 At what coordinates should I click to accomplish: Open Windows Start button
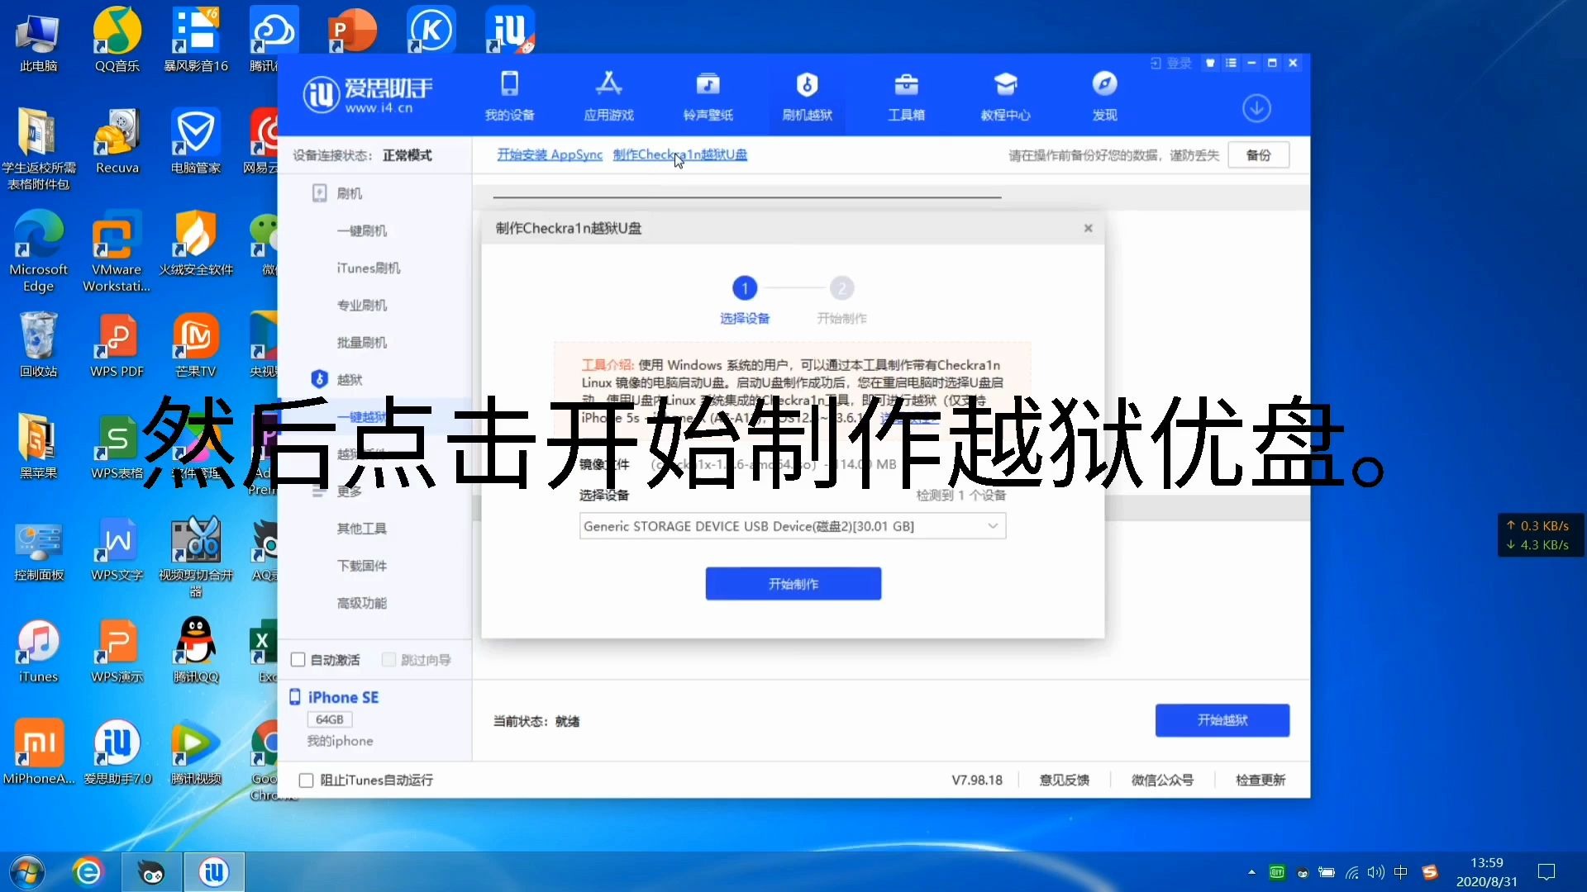pyautogui.click(x=26, y=872)
